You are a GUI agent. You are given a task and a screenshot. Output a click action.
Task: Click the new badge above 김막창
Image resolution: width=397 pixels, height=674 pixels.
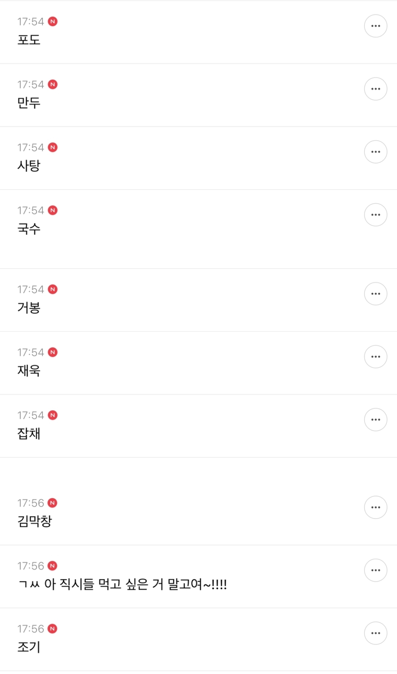tap(53, 503)
